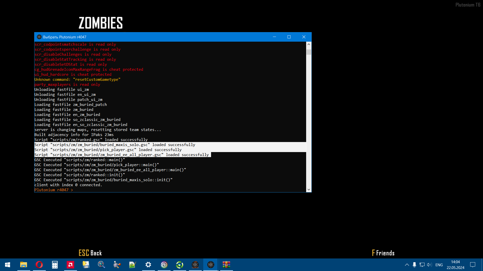
Task: Open the Ubisoft Connect taskbar icon
Action: (164, 265)
